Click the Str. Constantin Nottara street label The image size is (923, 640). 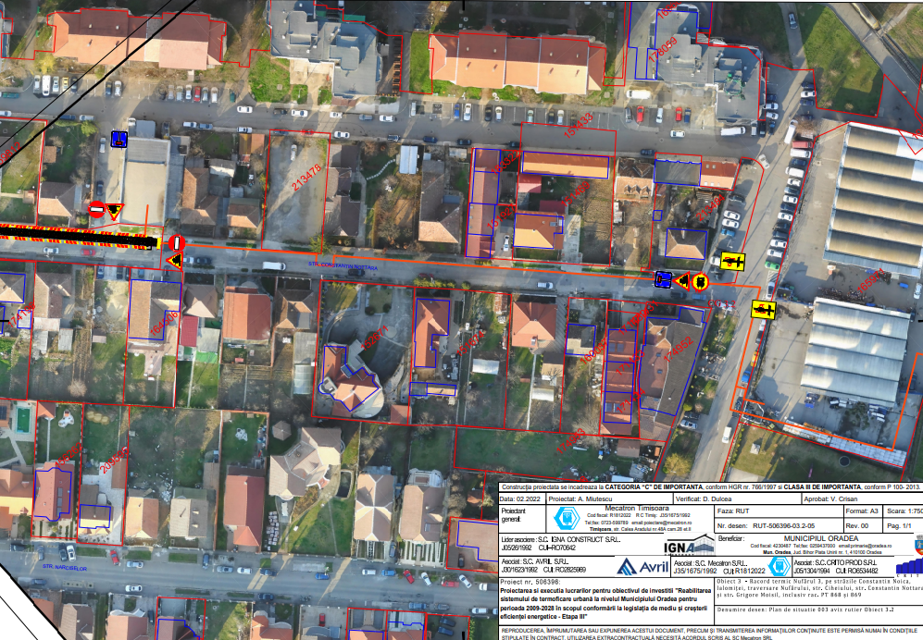(x=344, y=266)
